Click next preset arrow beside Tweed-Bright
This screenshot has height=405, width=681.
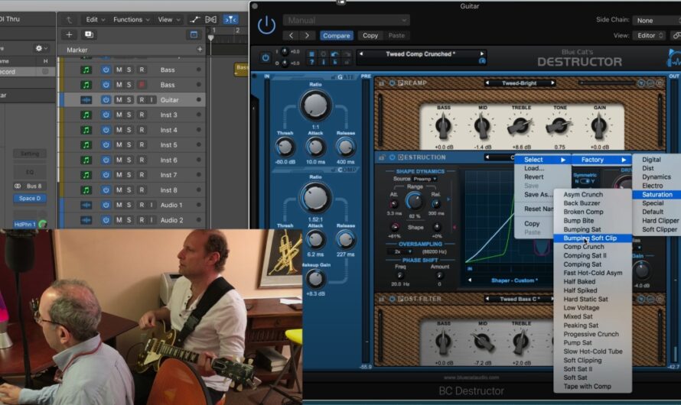click(552, 83)
